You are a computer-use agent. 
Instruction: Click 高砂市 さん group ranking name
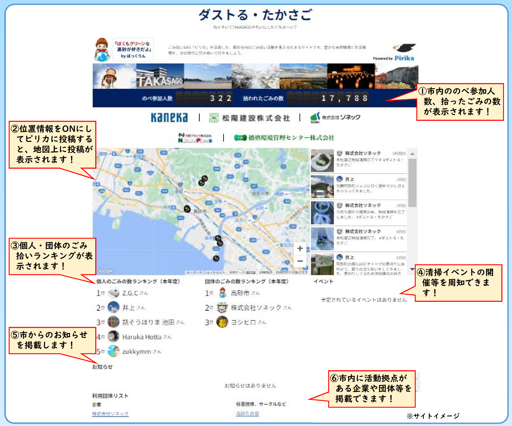[x=245, y=293]
